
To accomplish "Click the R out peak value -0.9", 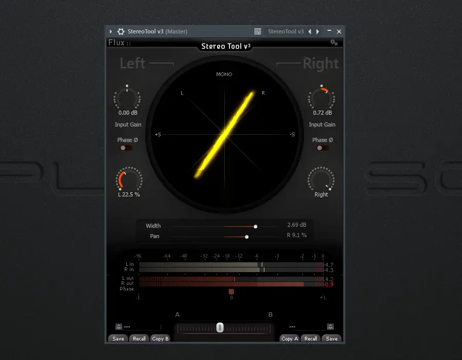I will coord(329,284).
